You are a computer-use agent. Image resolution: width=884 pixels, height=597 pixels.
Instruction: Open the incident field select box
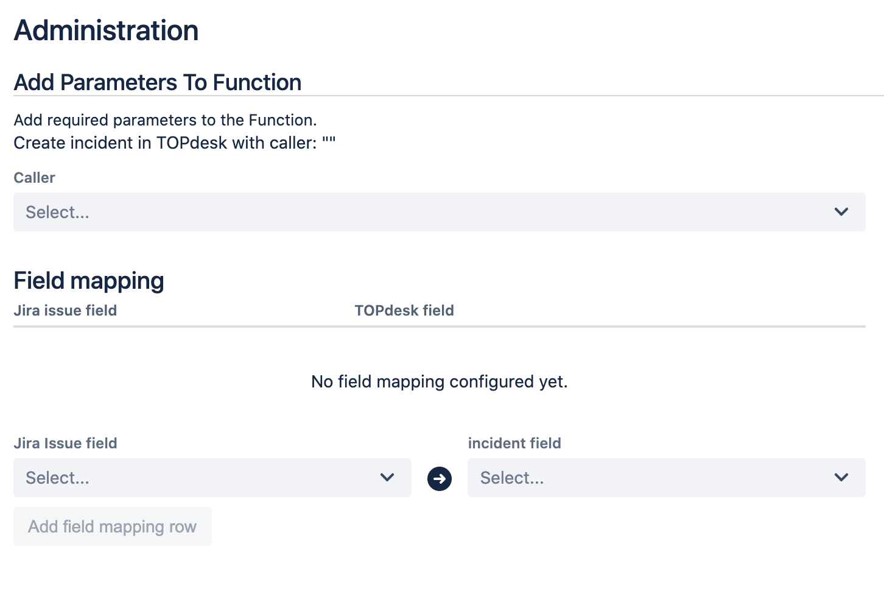click(651, 478)
